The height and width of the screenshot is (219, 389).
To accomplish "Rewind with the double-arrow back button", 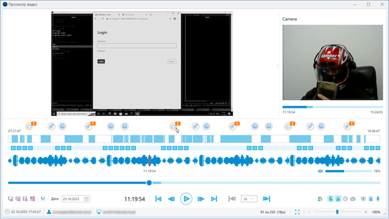I will tap(171, 199).
